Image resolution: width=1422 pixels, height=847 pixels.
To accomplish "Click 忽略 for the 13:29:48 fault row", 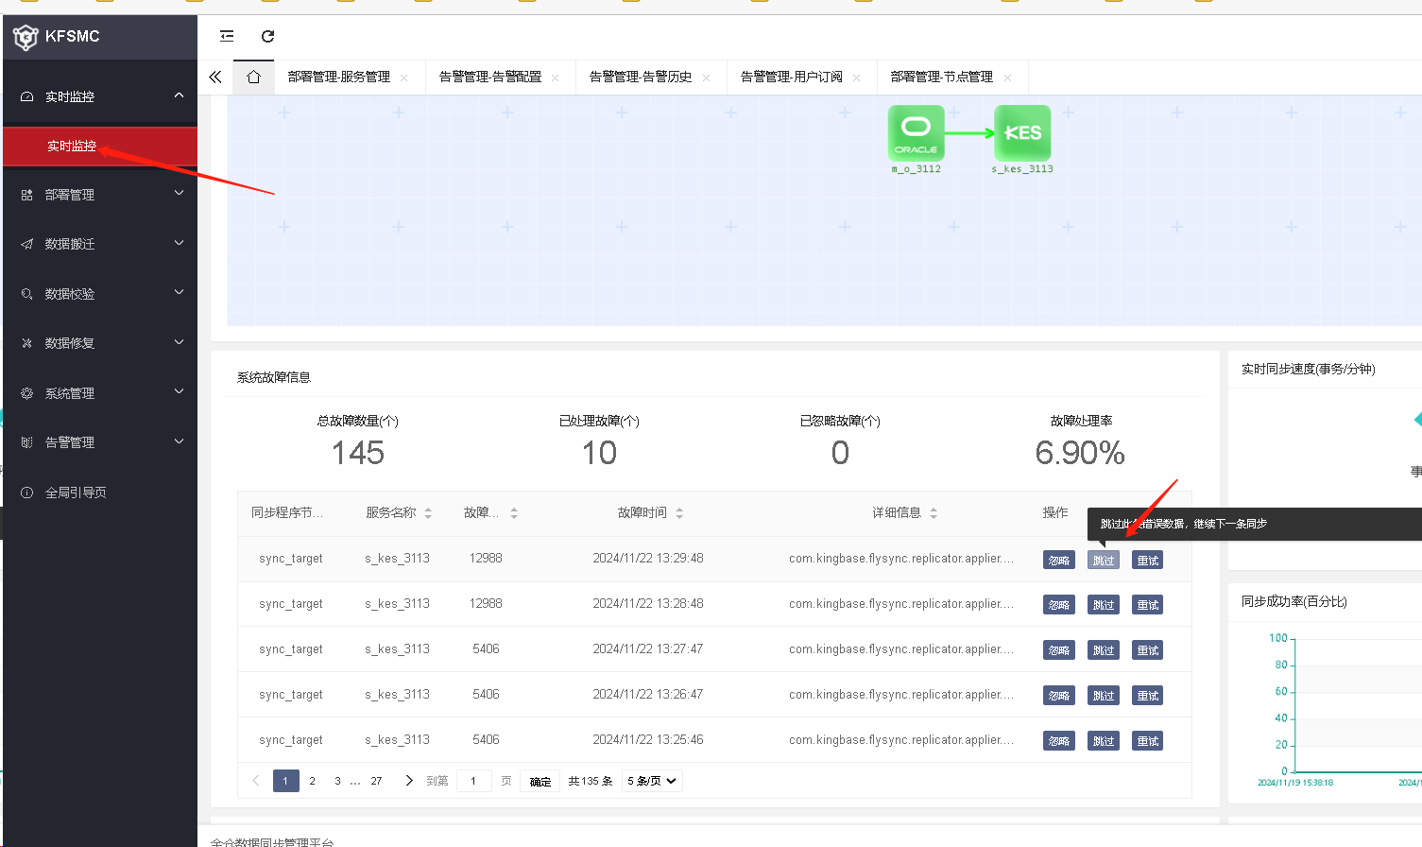I will 1059,561.
